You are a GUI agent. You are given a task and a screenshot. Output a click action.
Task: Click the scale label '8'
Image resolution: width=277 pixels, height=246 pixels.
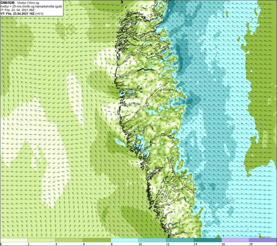pos(111,244)
